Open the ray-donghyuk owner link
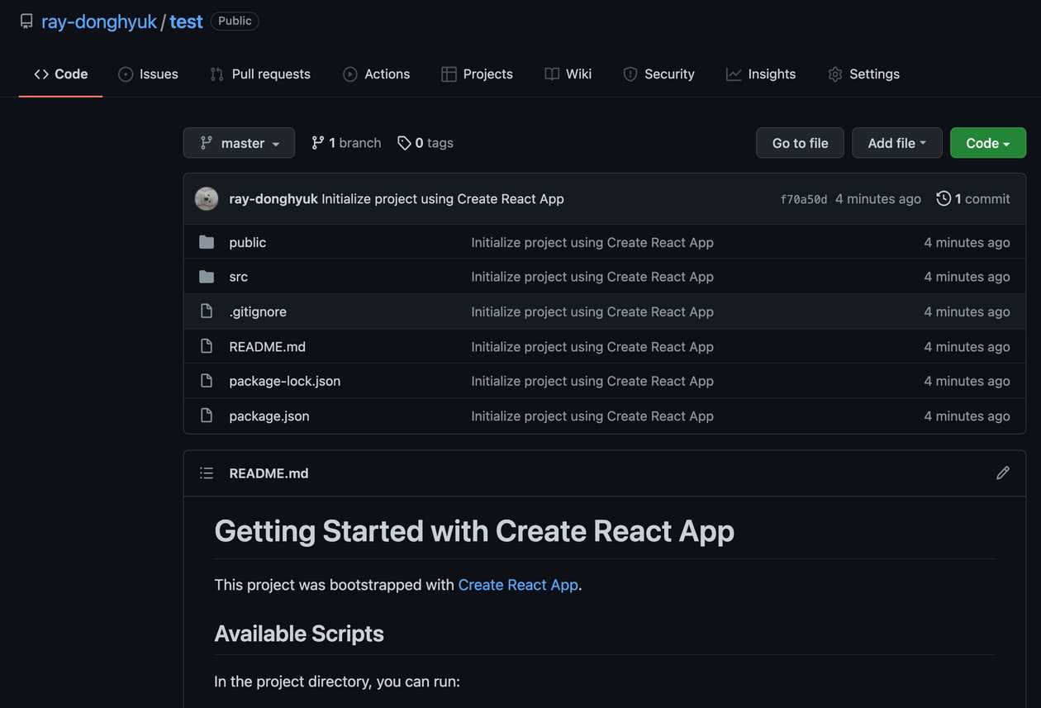The height and width of the screenshot is (708, 1041). 99,21
